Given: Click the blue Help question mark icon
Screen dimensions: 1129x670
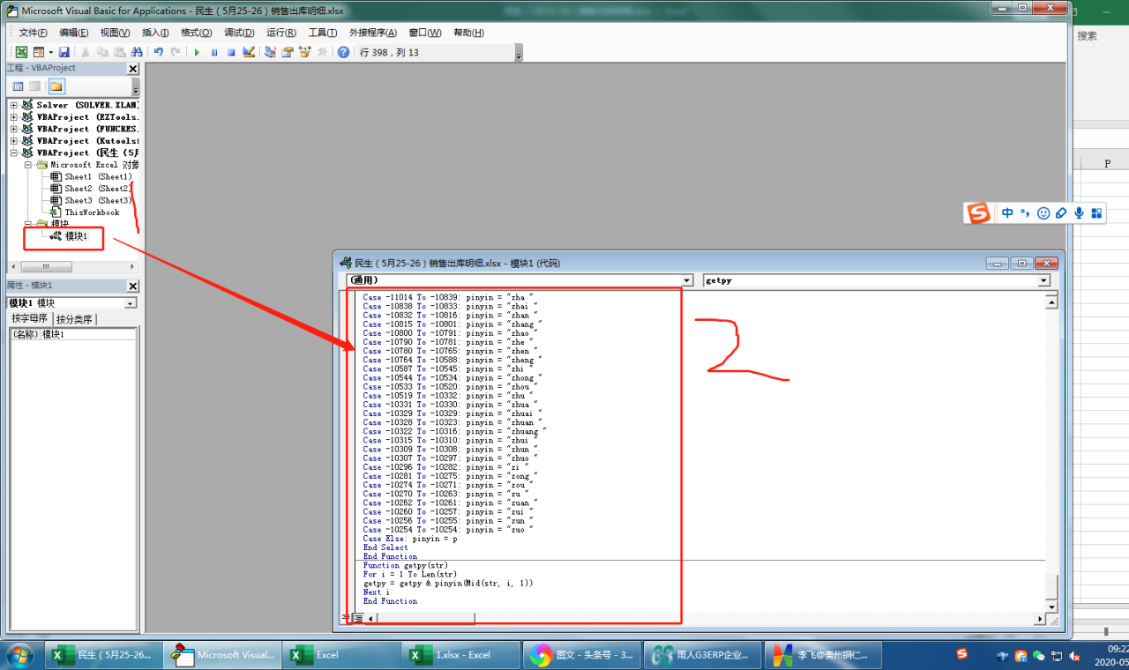Looking at the screenshot, I should 343,52.
